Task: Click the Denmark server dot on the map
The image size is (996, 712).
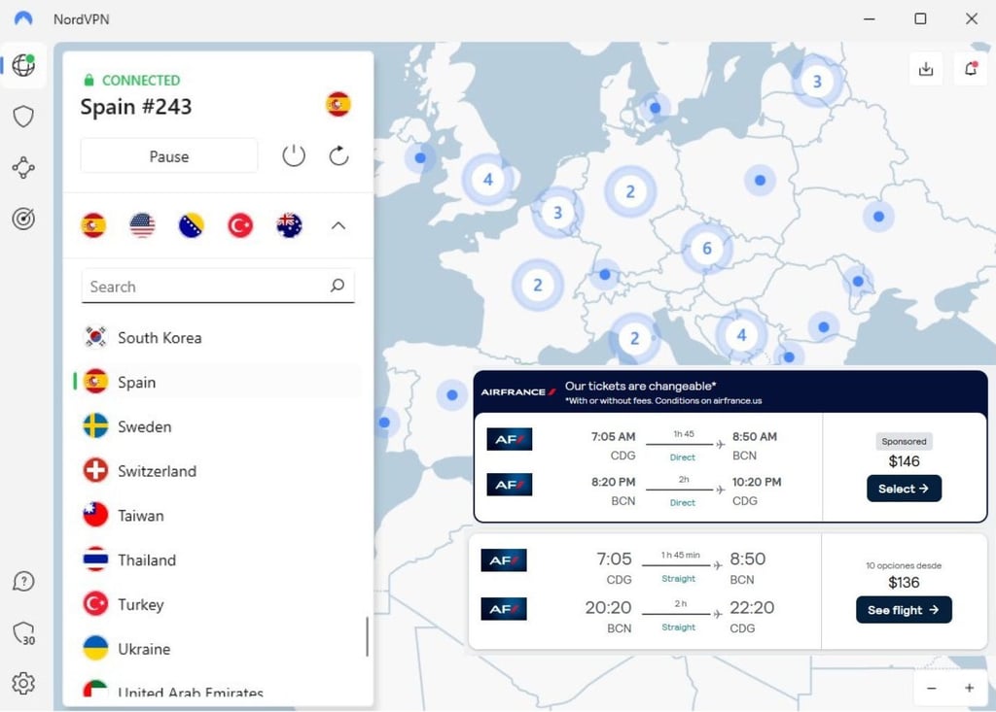Action: pos(655,108)
